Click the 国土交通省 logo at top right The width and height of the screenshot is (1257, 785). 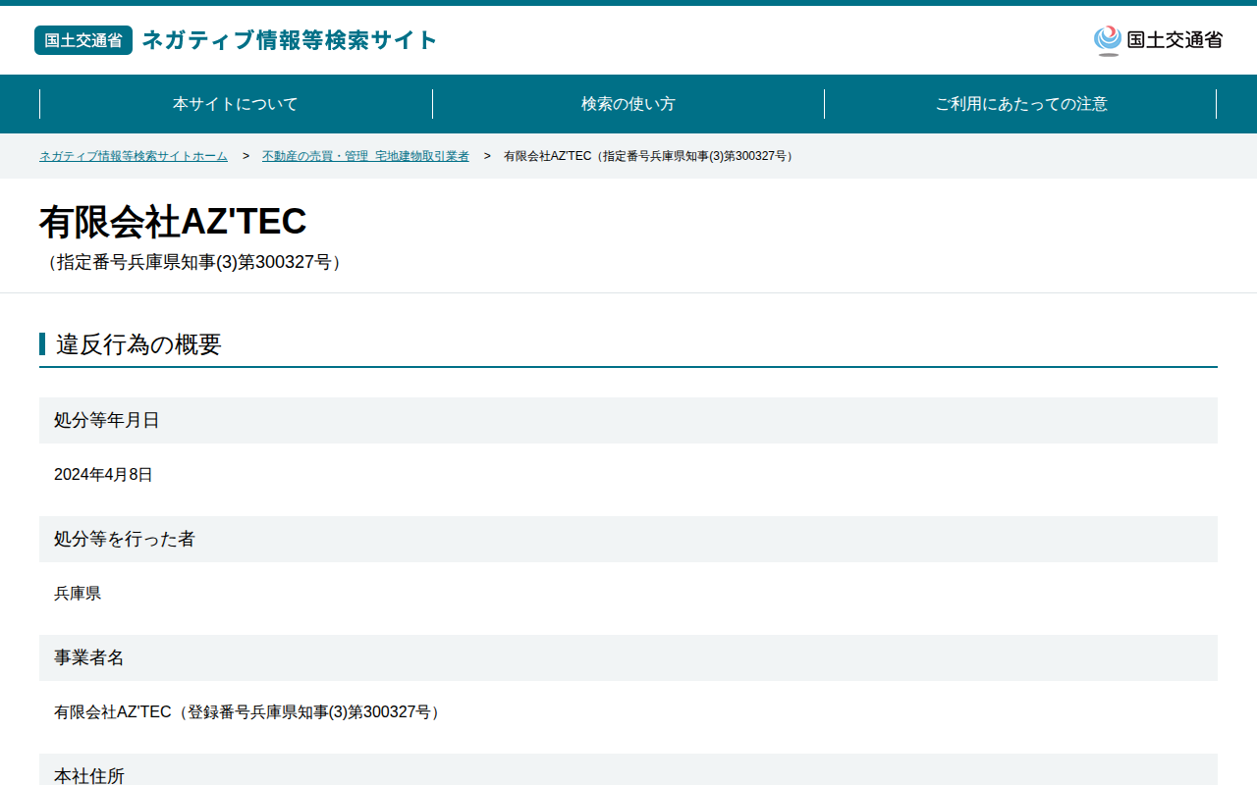pyautogui.click(x=1158, y=40)
